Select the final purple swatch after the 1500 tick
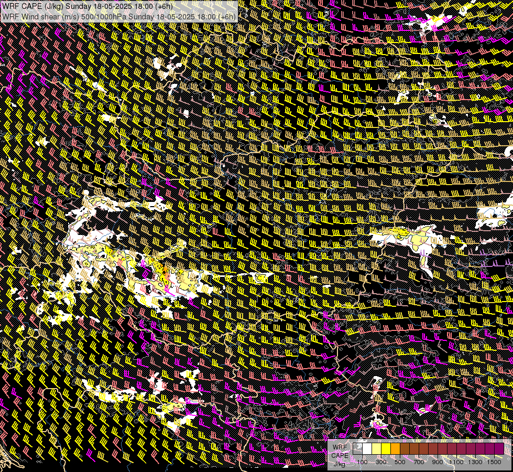The height and width of the screenshot is (472, 513). 499,448
